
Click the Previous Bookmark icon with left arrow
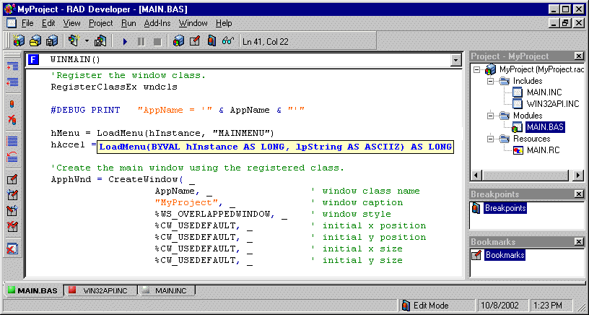point(12,195)
